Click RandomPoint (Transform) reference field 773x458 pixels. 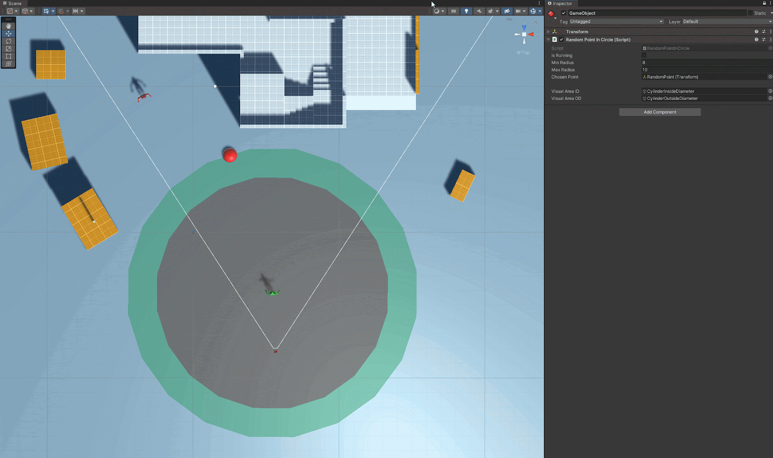pyautogui.click(x=704, y=77)
